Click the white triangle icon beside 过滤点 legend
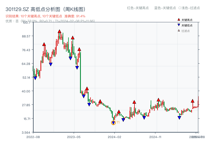Viewport: 220px width, 165px height. (x=179, y=31)
